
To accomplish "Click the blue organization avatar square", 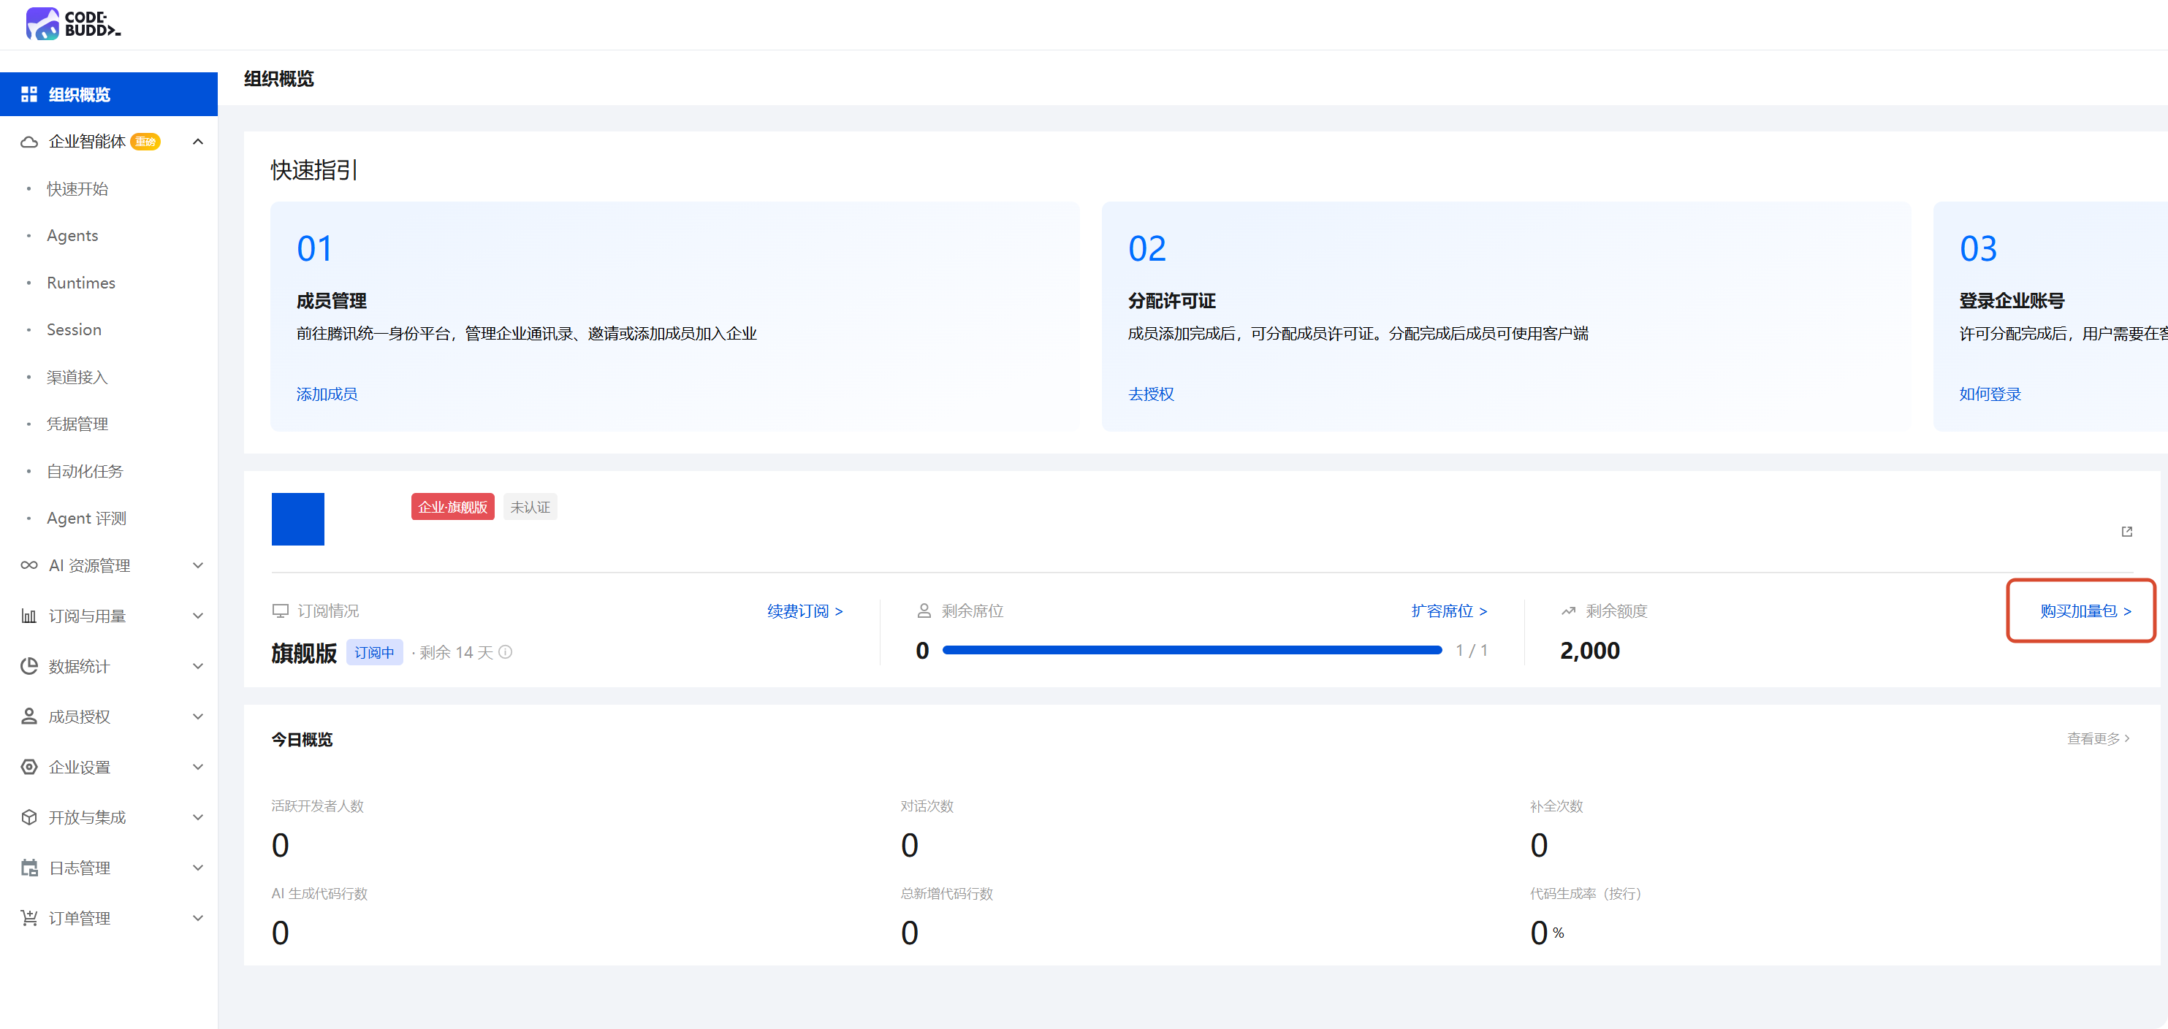I will click(x=298, y=519).
